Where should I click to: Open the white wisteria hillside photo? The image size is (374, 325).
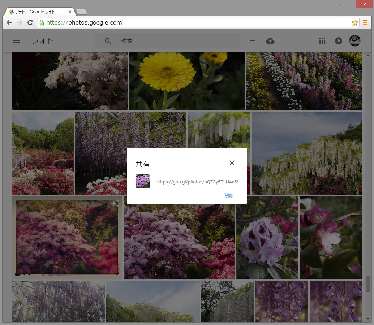(x=307, y=153)
